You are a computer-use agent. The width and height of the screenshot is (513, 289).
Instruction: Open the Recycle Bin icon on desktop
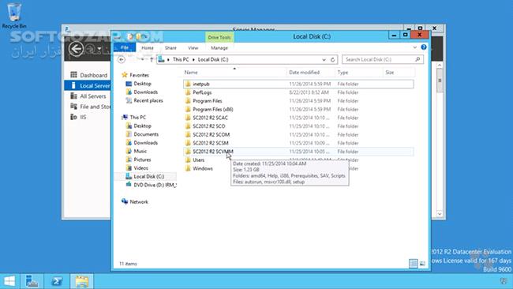[14, 15]
